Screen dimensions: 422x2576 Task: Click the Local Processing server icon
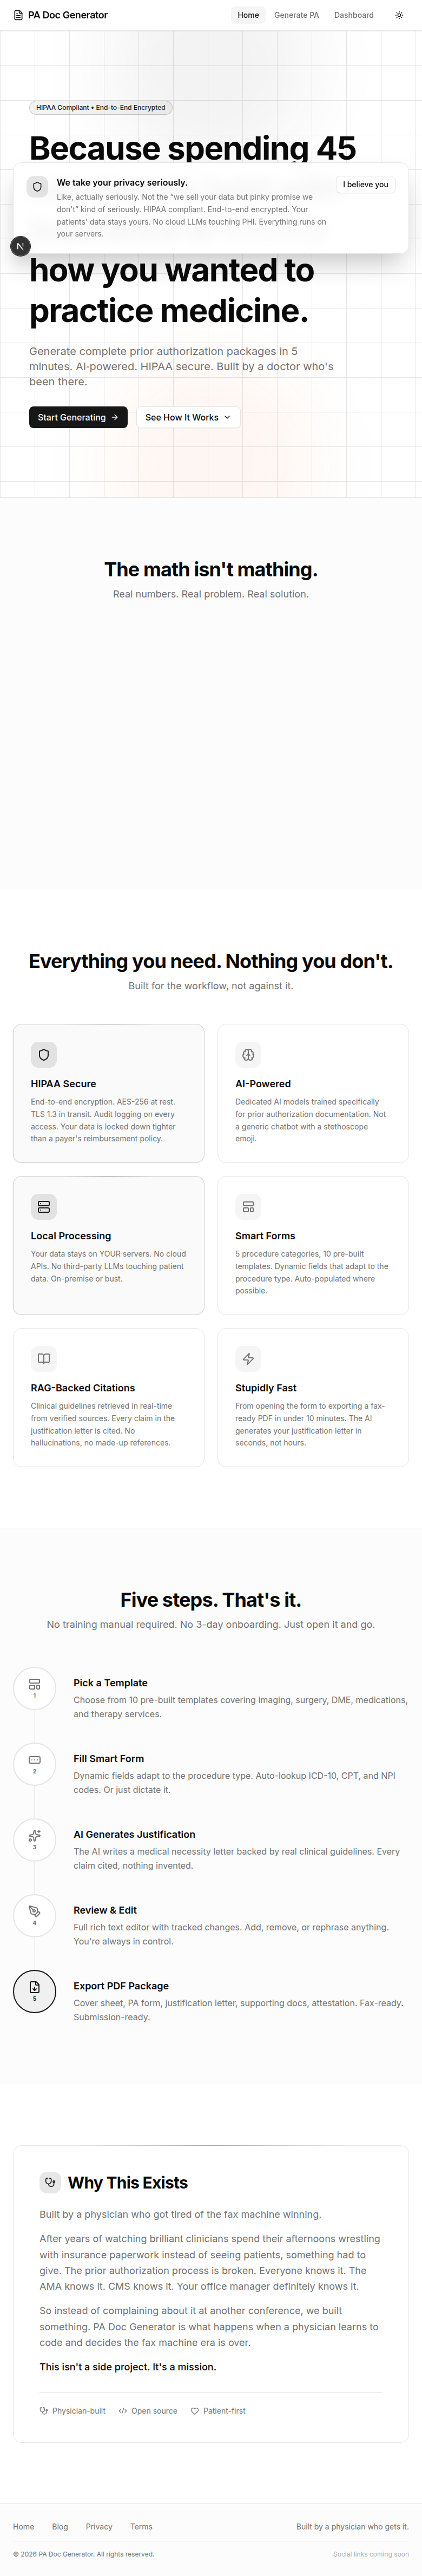click(x=43, y=1207)
